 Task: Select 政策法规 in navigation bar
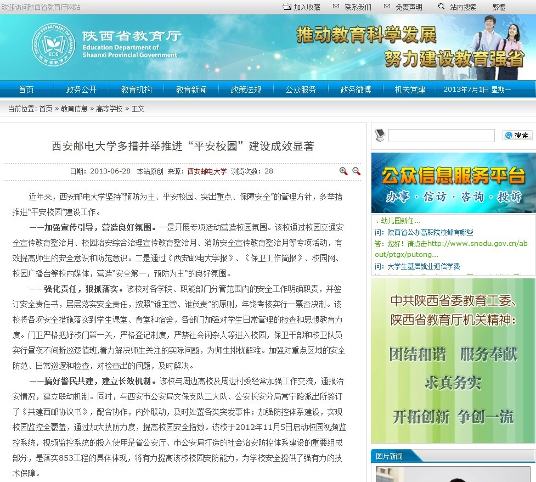click(246, 89)
